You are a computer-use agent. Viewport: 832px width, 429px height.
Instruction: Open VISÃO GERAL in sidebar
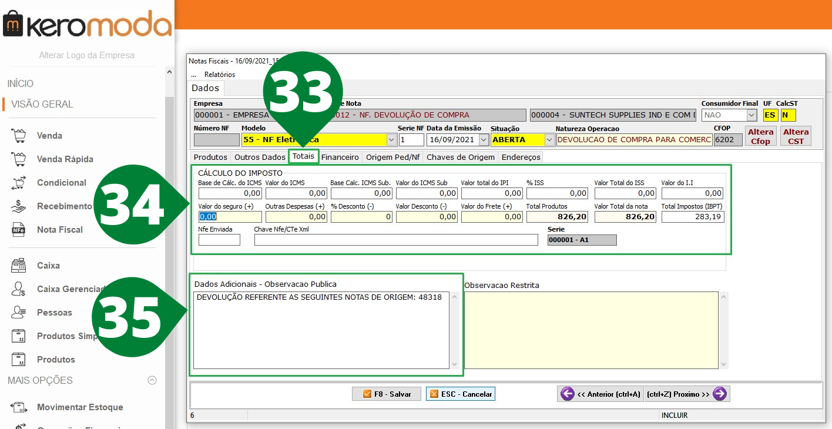(x=42, y=104)
